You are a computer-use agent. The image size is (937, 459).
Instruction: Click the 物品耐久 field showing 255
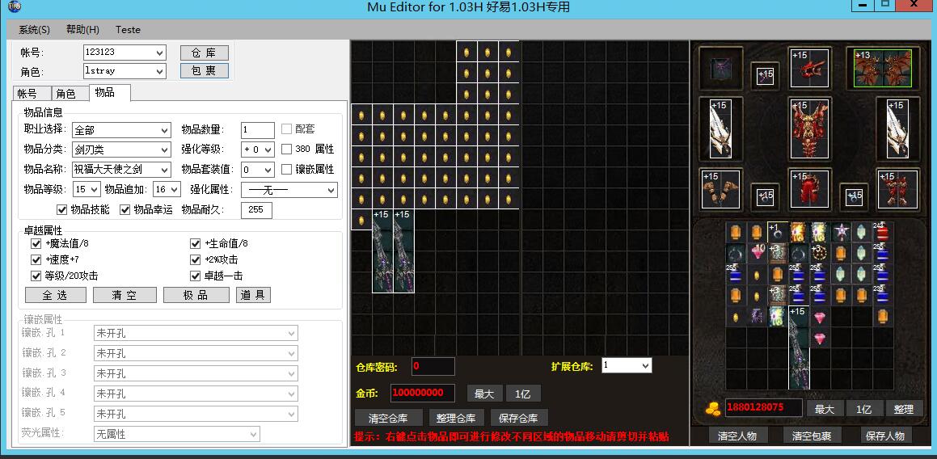pyautogui.click(x=256, y=210)
